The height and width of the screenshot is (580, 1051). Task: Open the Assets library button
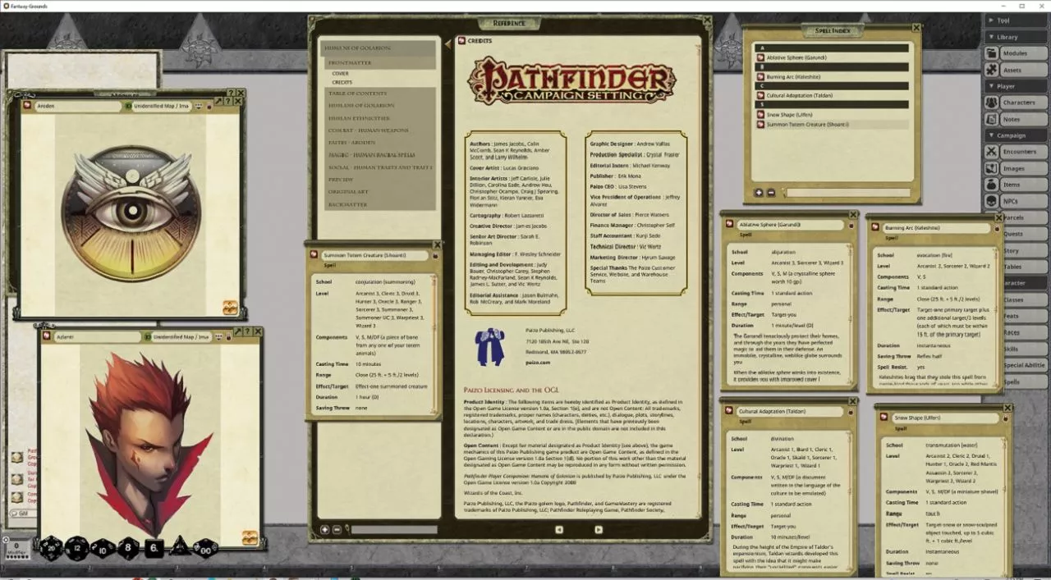click(x=1014, y=70)
